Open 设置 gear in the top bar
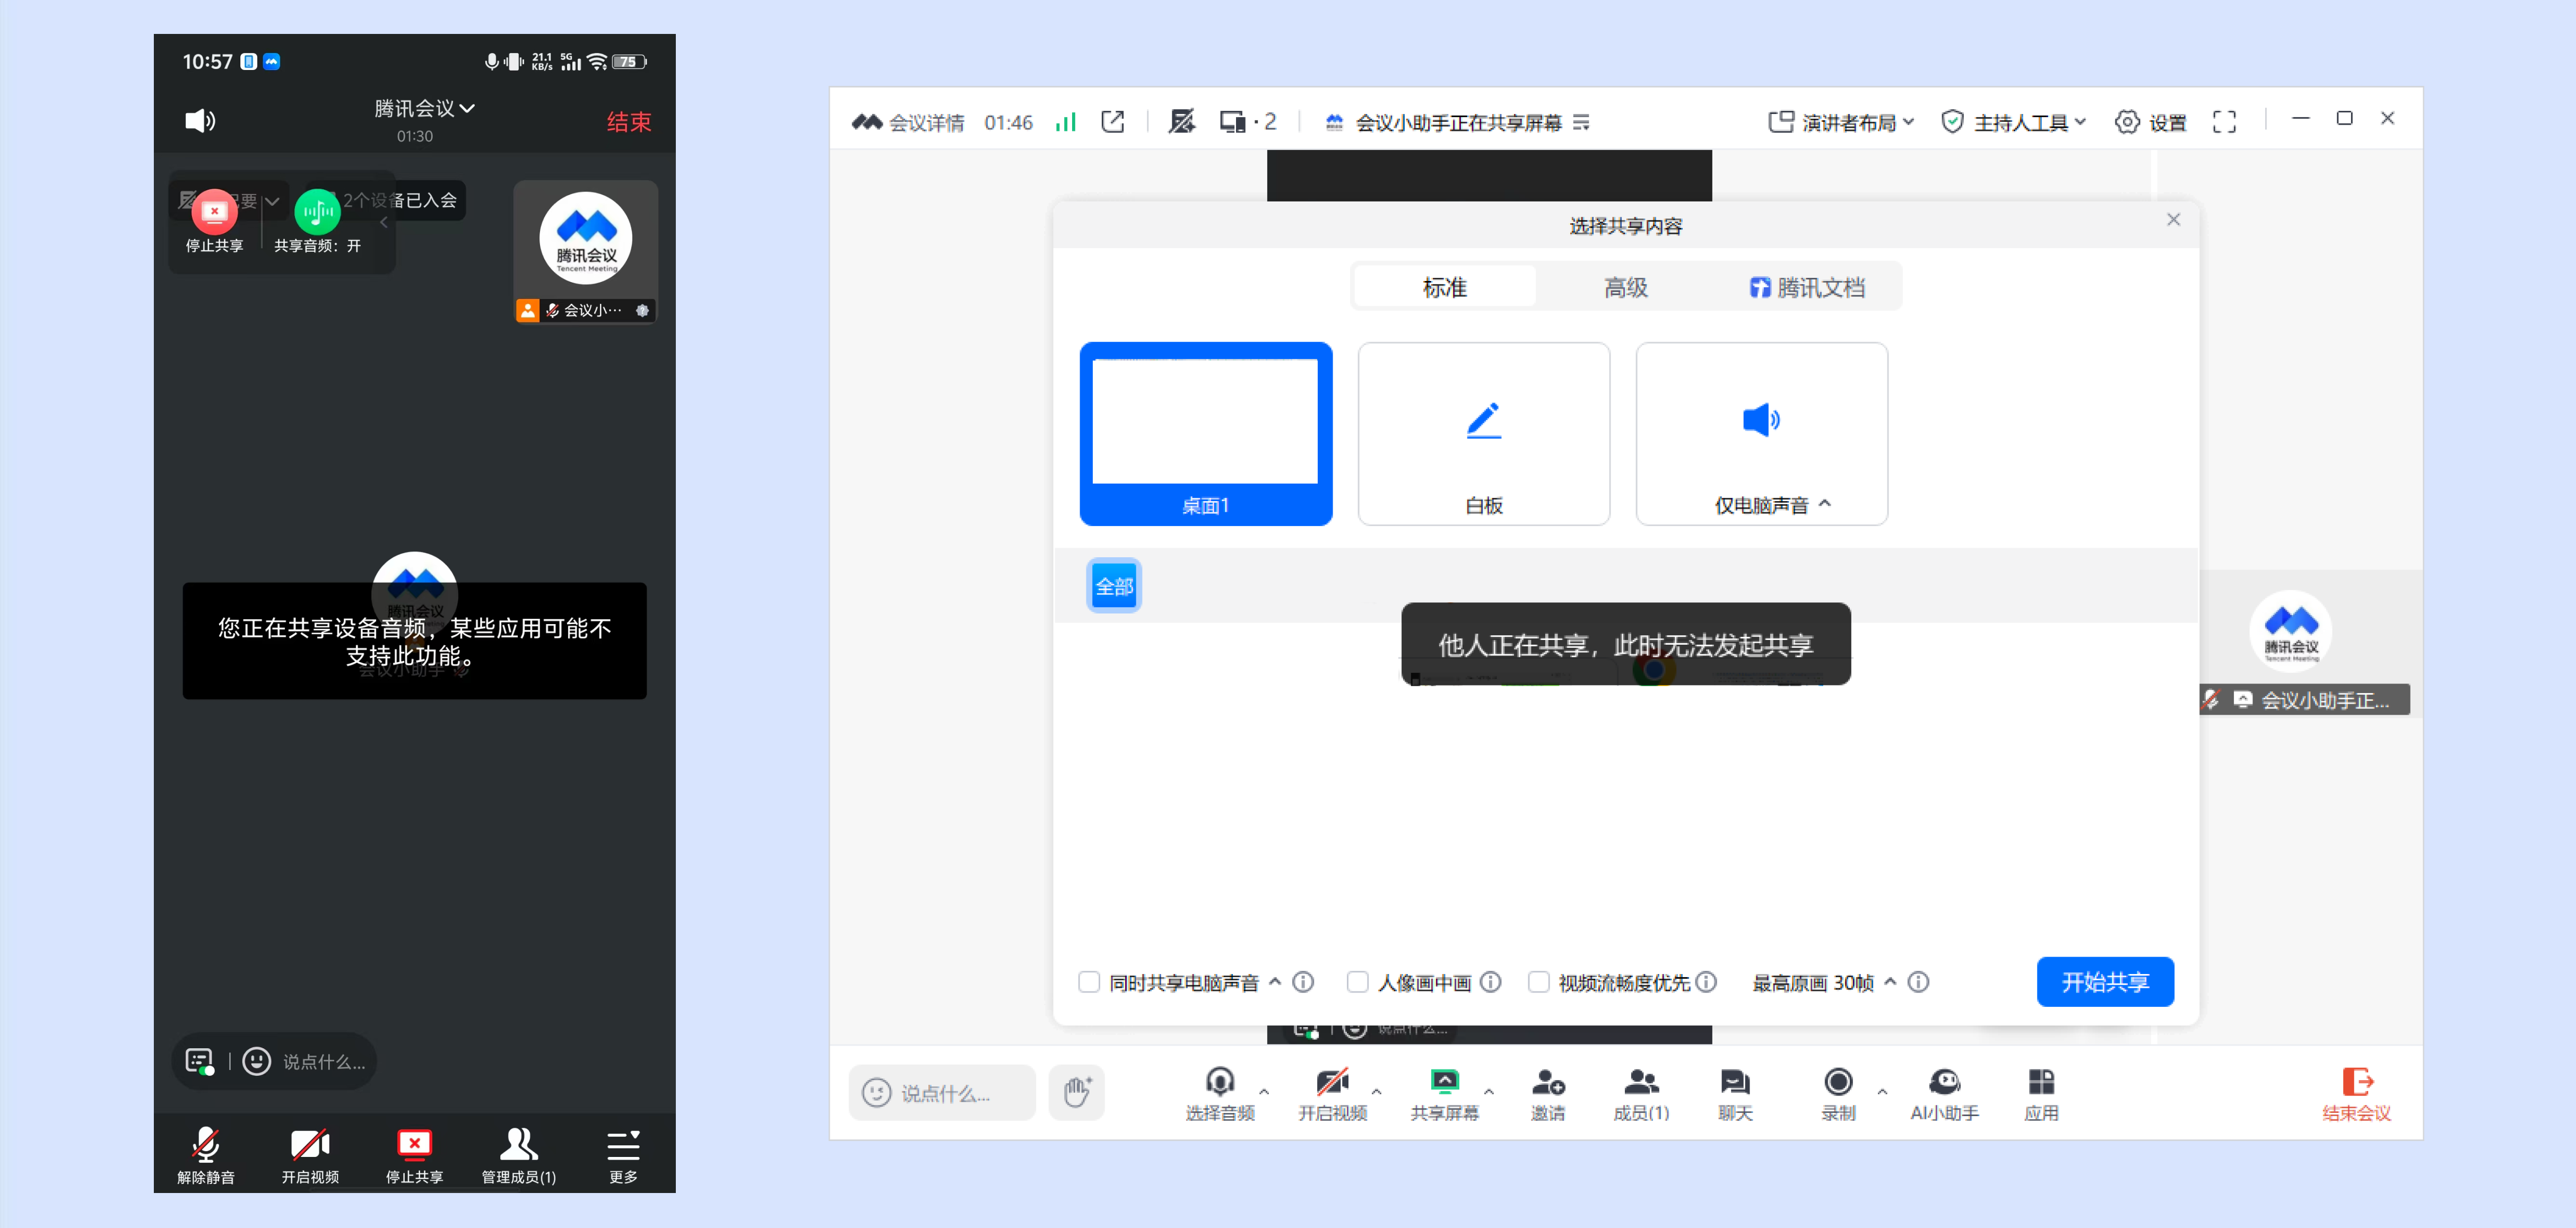The image size is (2576, 1228). click(x=2150, y=122)
